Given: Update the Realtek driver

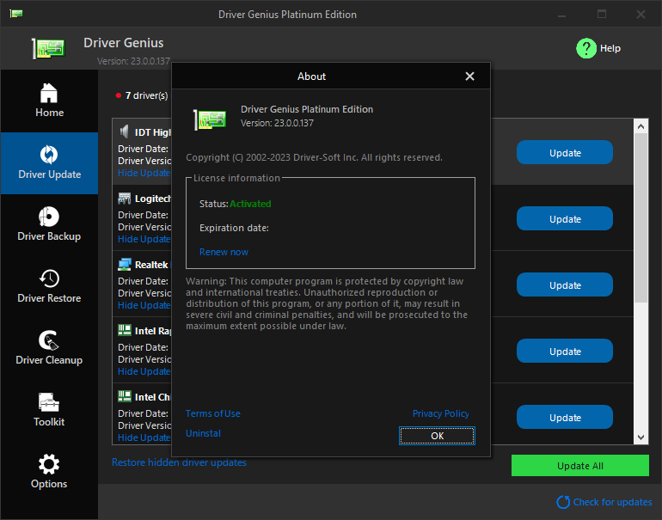Looking at the screenshot, I should (x=565, y=284).
